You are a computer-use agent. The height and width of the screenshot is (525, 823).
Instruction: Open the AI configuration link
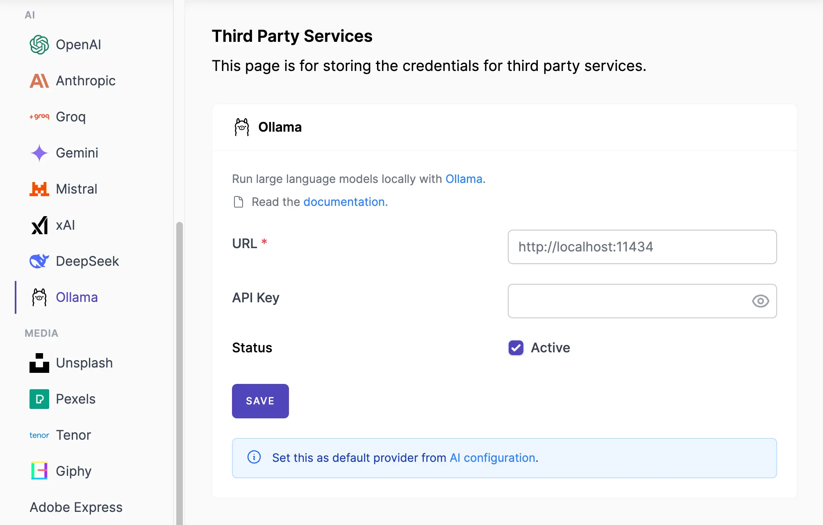click(x=492, y=458)
